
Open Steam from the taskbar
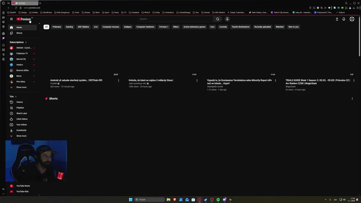click(x=206, y=200)
